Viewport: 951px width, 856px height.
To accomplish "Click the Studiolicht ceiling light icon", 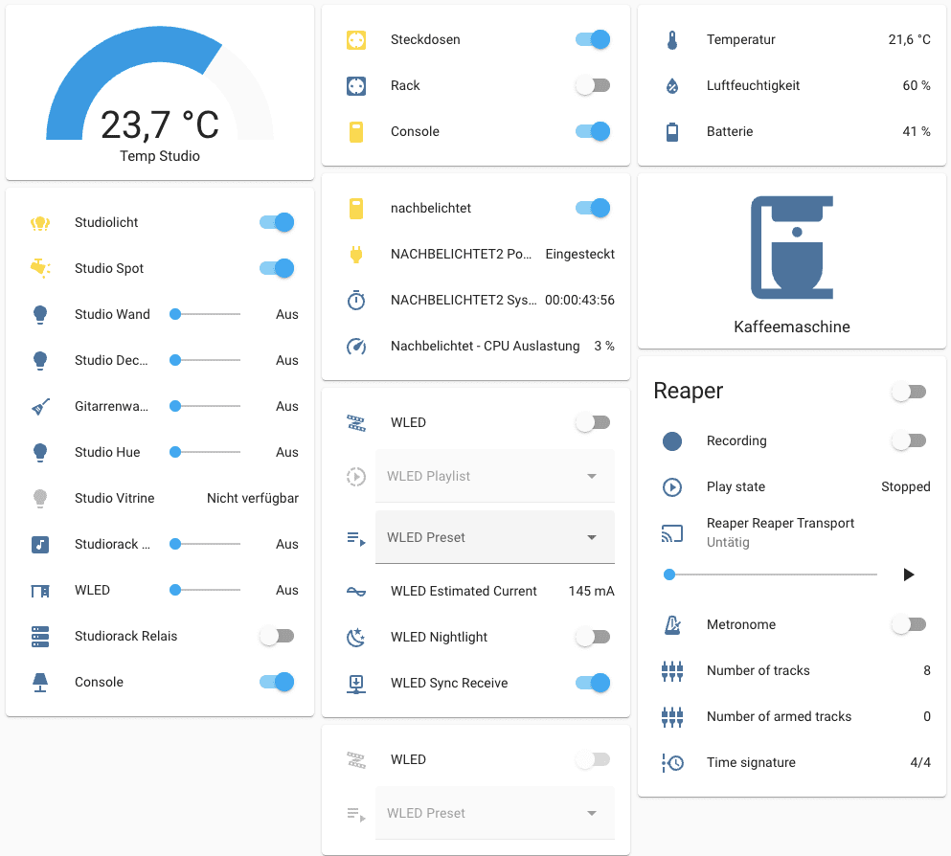I will 39,223.
